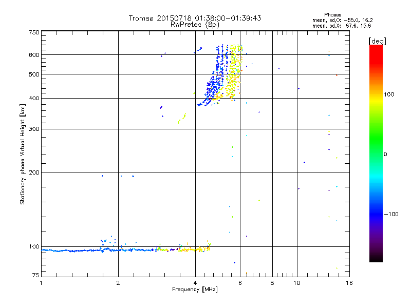This screenshot has height=308, width=411.
Task: Click the y-axis tick label "100"
Action: tap(34, 247)
